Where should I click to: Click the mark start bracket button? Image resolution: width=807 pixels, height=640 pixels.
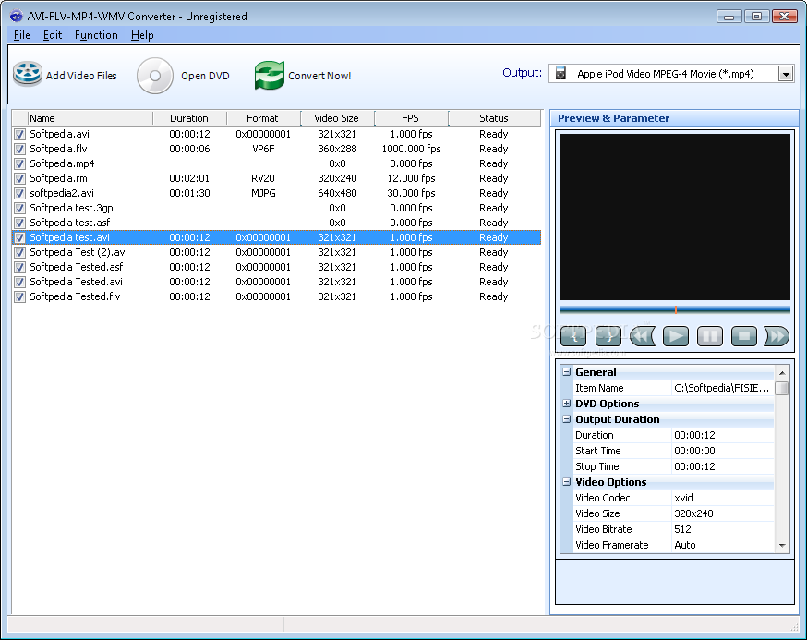coord(573,336)
